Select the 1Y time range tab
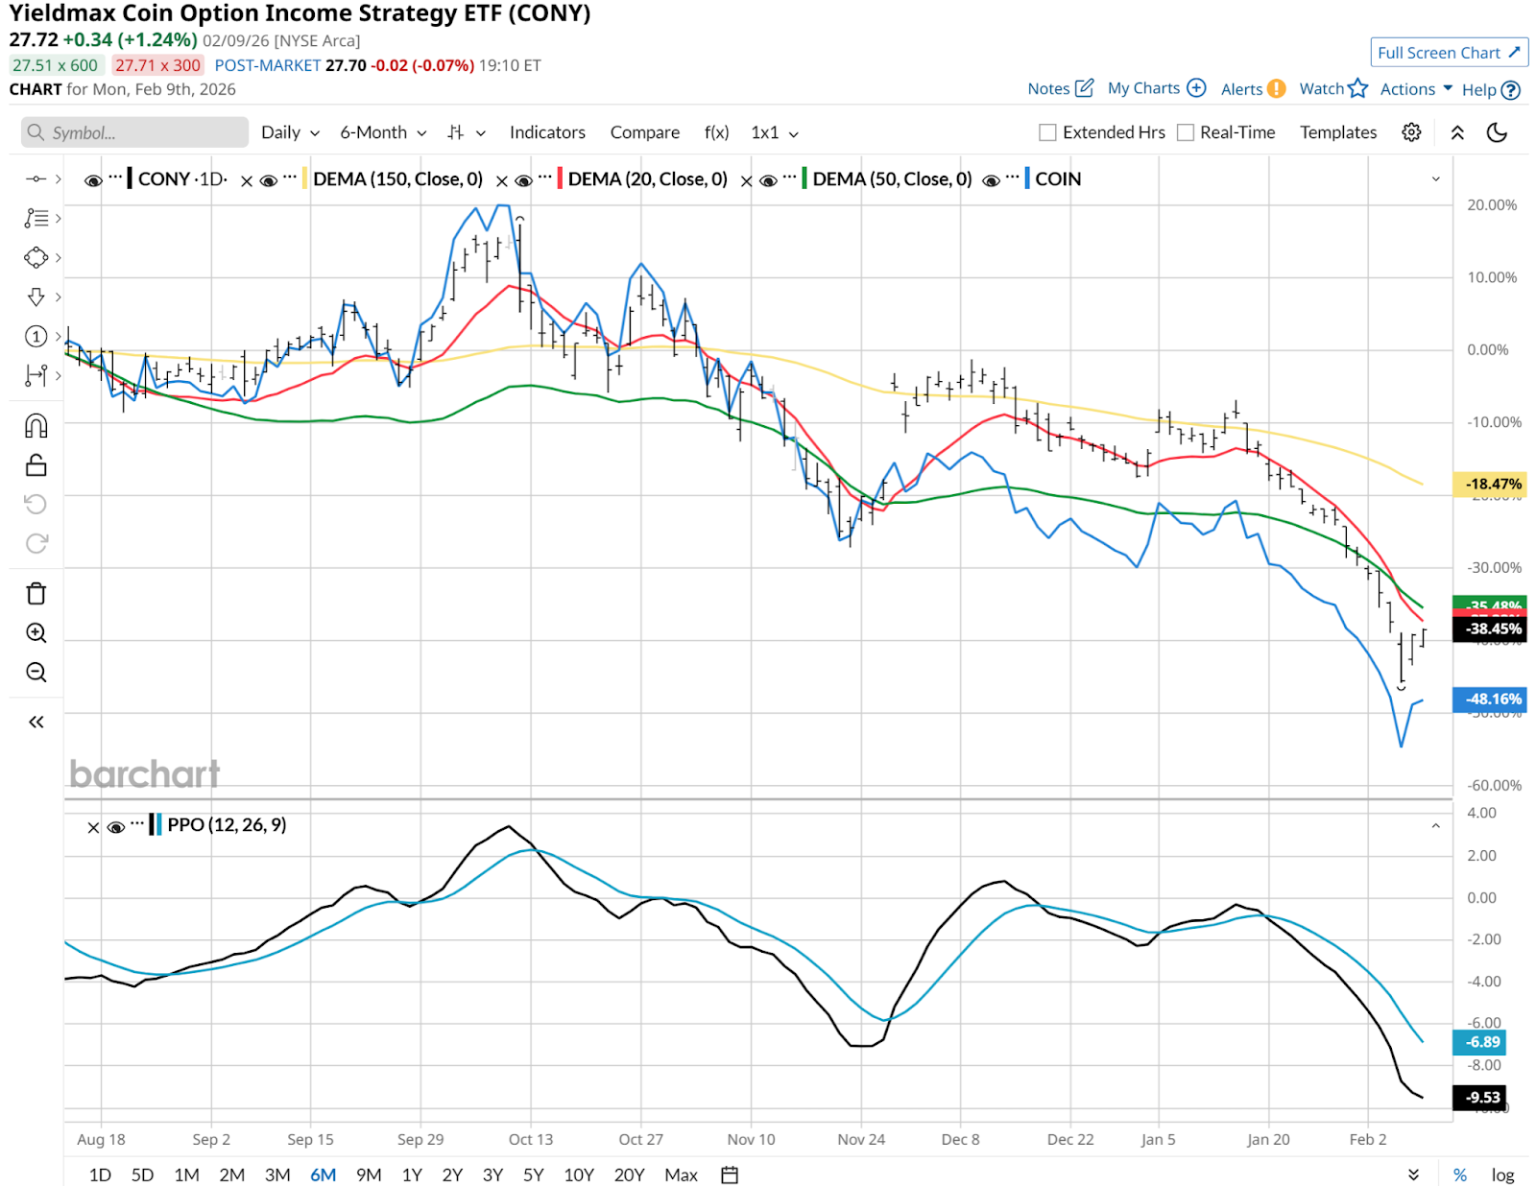 [412, 1174]
